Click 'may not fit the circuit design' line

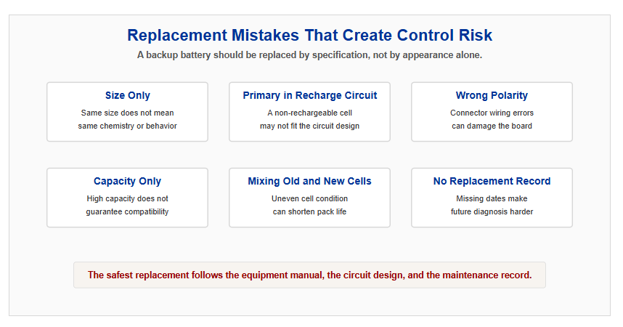pos(310,126)
